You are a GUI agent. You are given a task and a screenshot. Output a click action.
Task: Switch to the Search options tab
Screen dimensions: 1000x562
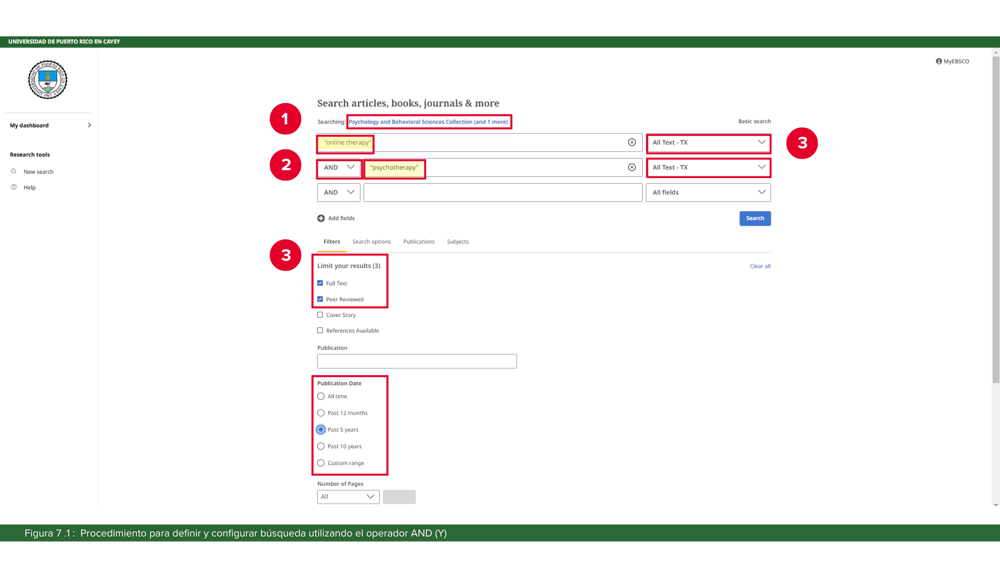point(371,242)
